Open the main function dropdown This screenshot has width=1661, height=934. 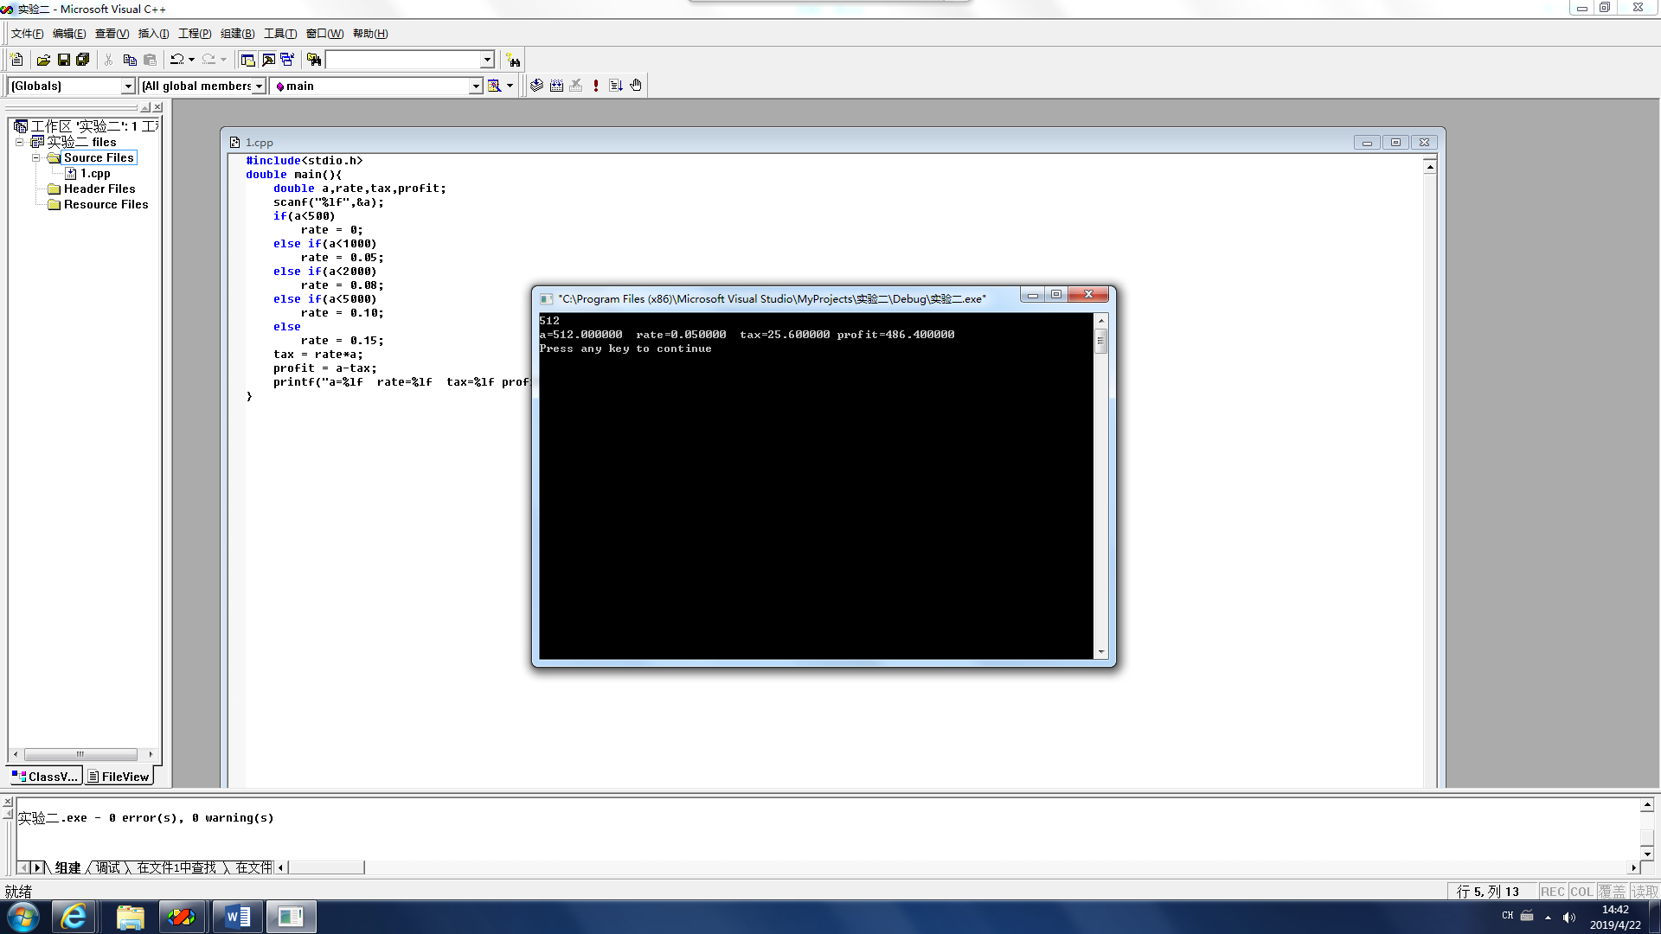(475, 86)
